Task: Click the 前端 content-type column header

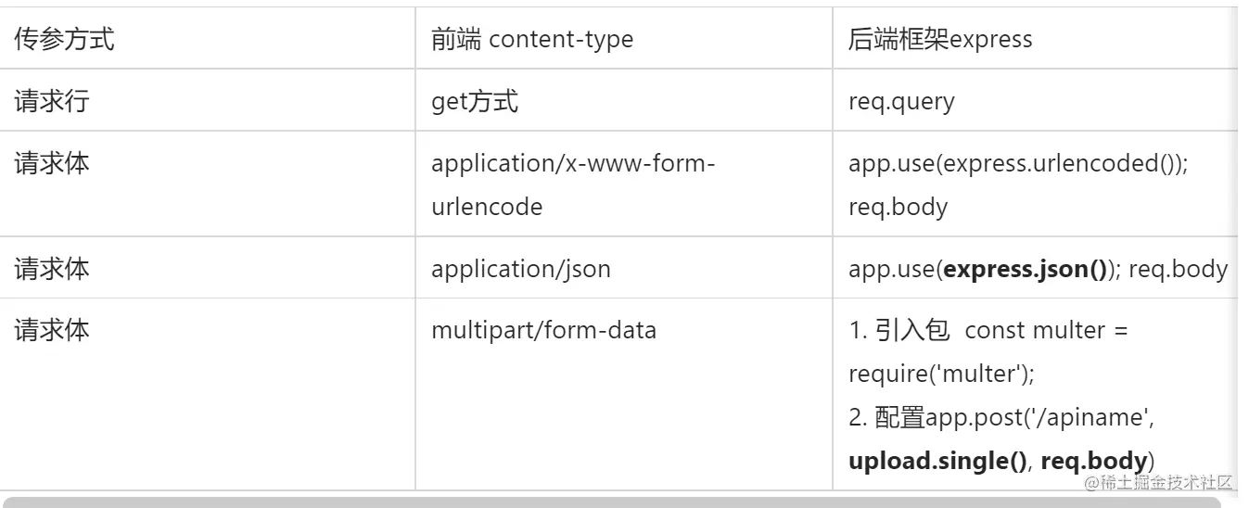Action: pyautogui.click(x=532, y=40)
